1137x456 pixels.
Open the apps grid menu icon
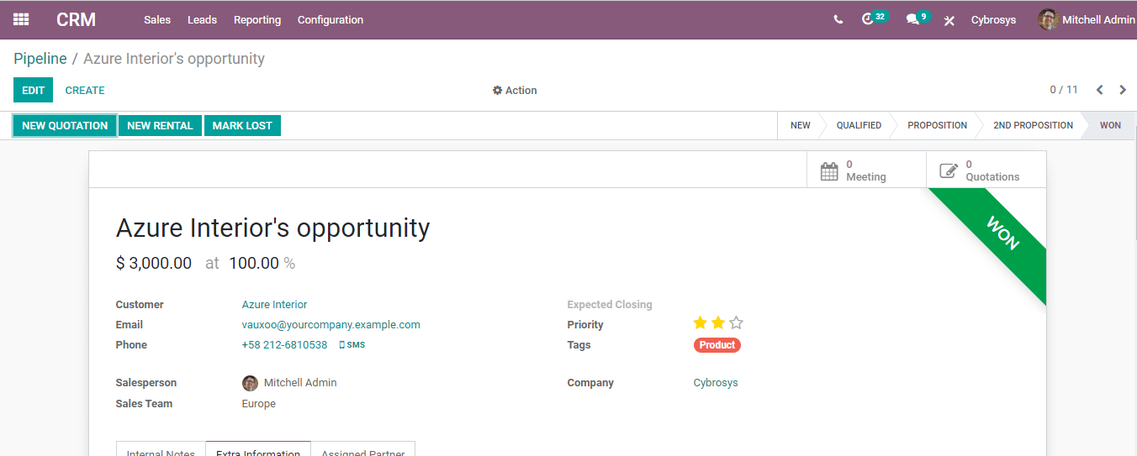[x=21, y=19]
